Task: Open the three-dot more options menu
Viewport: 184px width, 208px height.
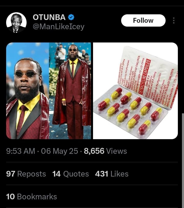Action: click(x=174, y=20)
